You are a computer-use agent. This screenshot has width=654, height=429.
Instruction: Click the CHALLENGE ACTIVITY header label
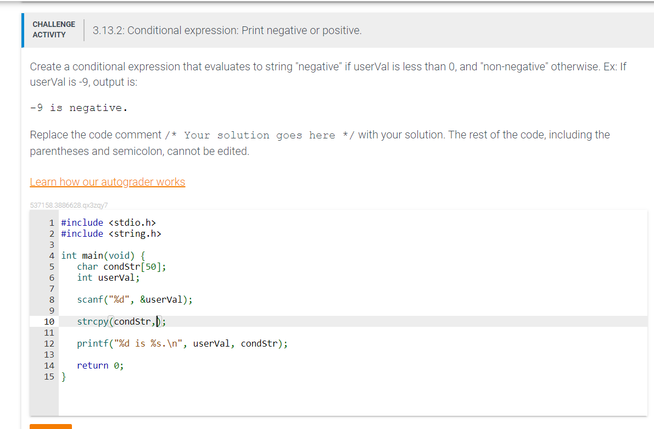tap(53, 29)
